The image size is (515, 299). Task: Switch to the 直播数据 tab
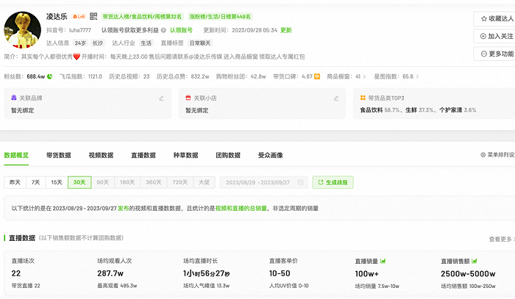point(143,155)
